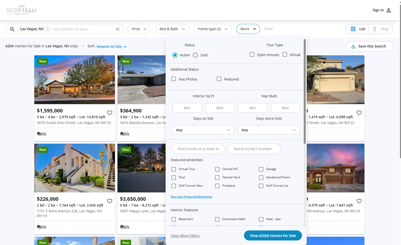Tick the Golf Course View checkbox
The width and height of the screenshot is (401, 245).
pos(174,186)
